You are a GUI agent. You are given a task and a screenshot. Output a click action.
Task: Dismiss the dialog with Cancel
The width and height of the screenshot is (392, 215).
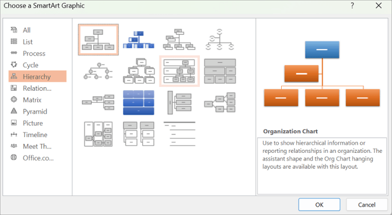coord(366,205)
